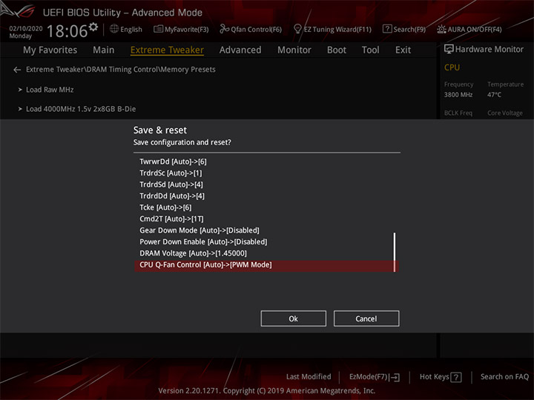Toggle AURA ON/OFF light icon
Image resolution: width=534 pixels, height=400 pixels.
click(441, 29)
